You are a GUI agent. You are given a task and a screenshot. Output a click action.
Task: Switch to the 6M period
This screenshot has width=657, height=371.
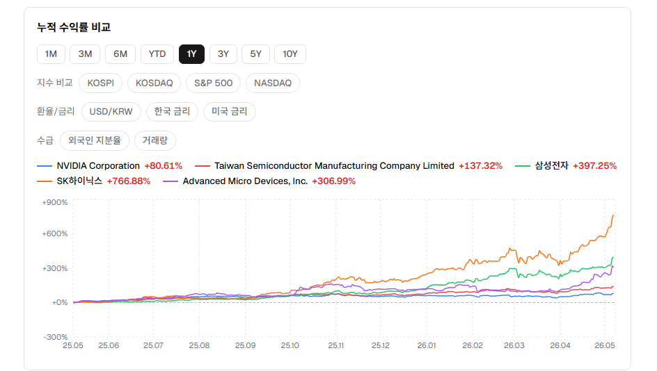[120, 54]
